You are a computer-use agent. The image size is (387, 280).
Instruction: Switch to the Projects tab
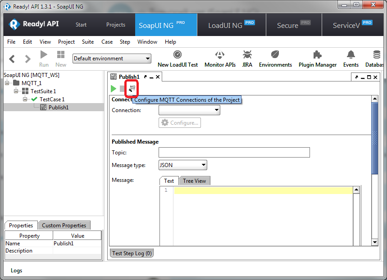(x=116, y=25)
